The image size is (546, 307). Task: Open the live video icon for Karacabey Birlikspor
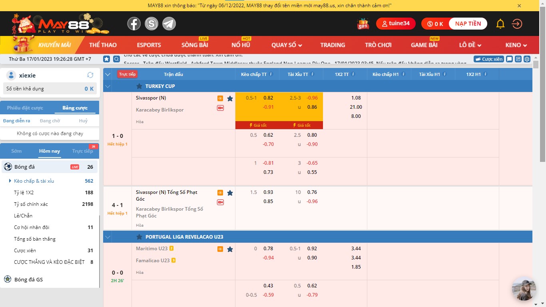point(220,108)
